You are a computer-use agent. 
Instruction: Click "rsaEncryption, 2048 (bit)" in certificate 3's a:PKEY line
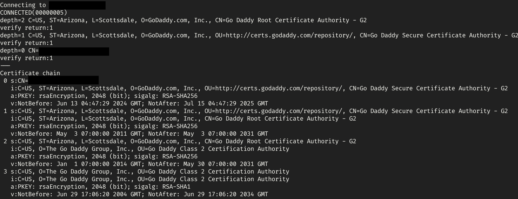pos(83,187)
